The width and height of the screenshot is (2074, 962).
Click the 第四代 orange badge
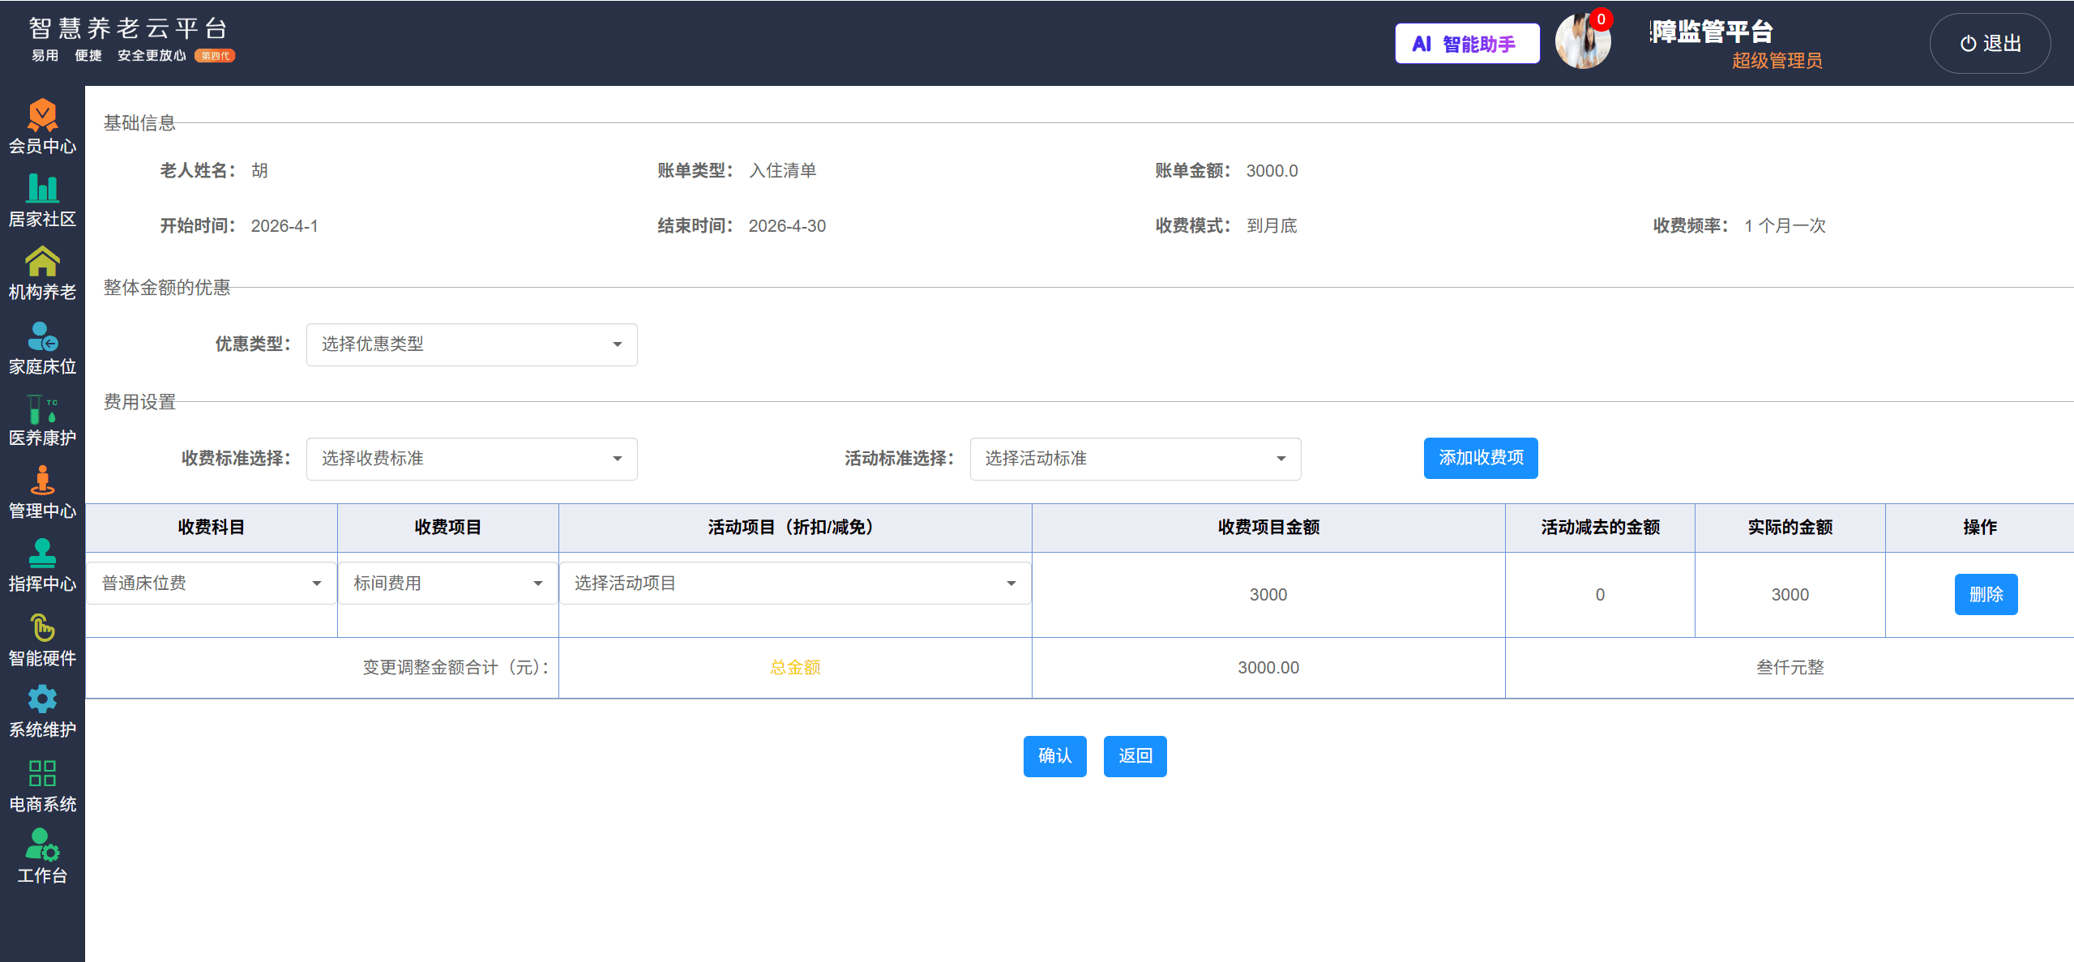pyautogui.click(x=215, y=56)
